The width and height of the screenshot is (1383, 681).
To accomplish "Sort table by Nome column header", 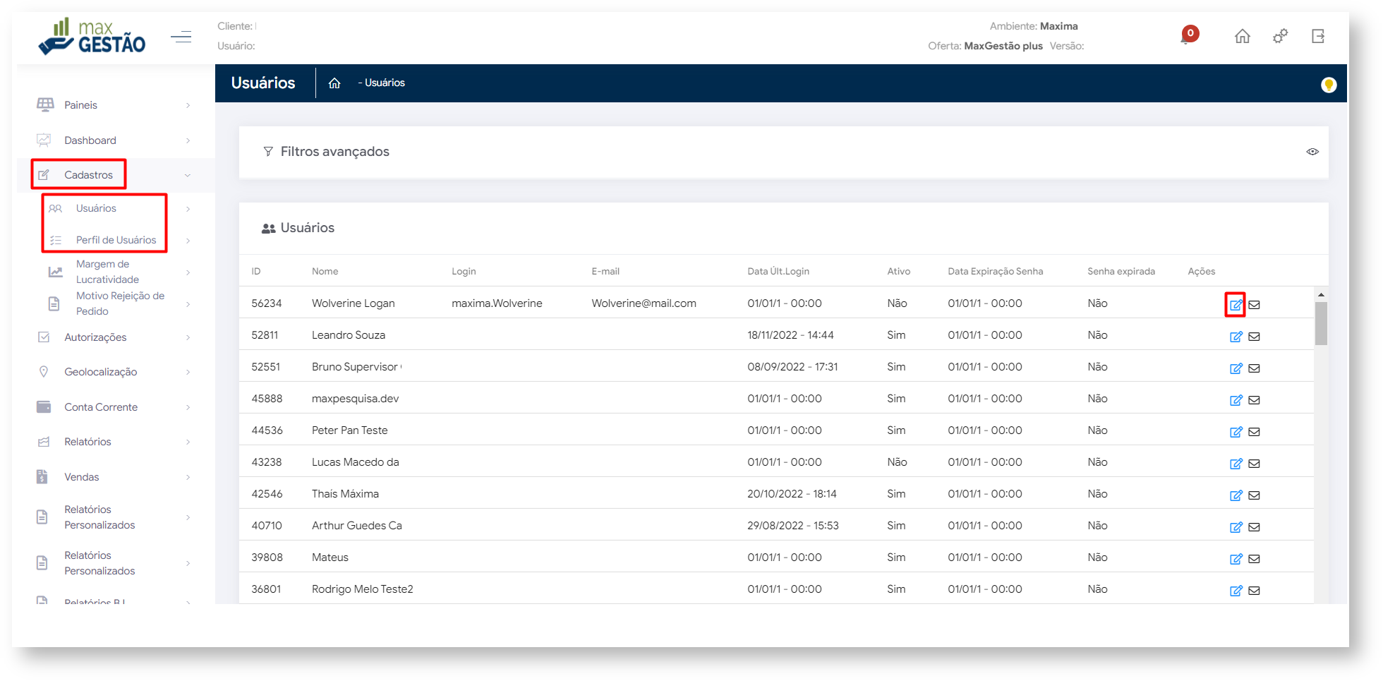I will 325,272.
